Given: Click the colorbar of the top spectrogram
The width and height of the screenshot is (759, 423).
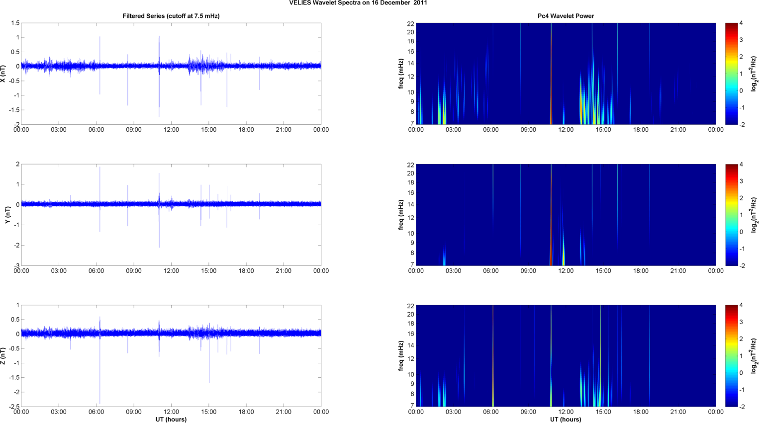Looking at the screenshot, I should [731, 74].
